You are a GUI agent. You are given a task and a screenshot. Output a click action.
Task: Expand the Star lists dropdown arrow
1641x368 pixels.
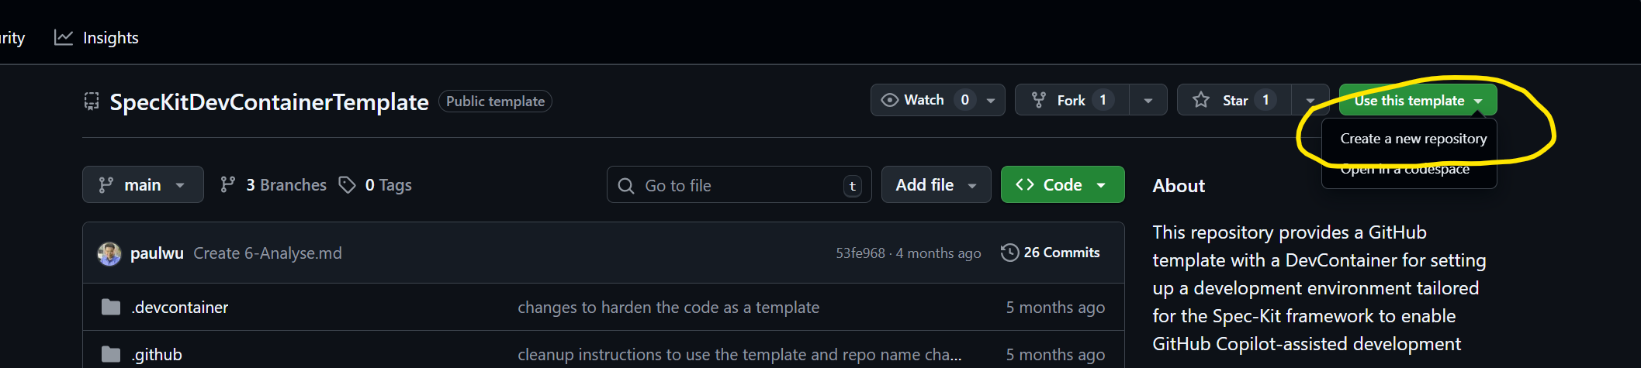click(x=1310, y=101)
